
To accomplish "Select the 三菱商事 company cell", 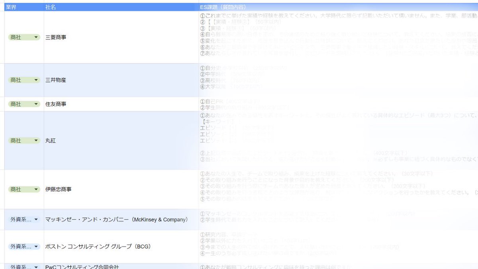I will 121,37.
